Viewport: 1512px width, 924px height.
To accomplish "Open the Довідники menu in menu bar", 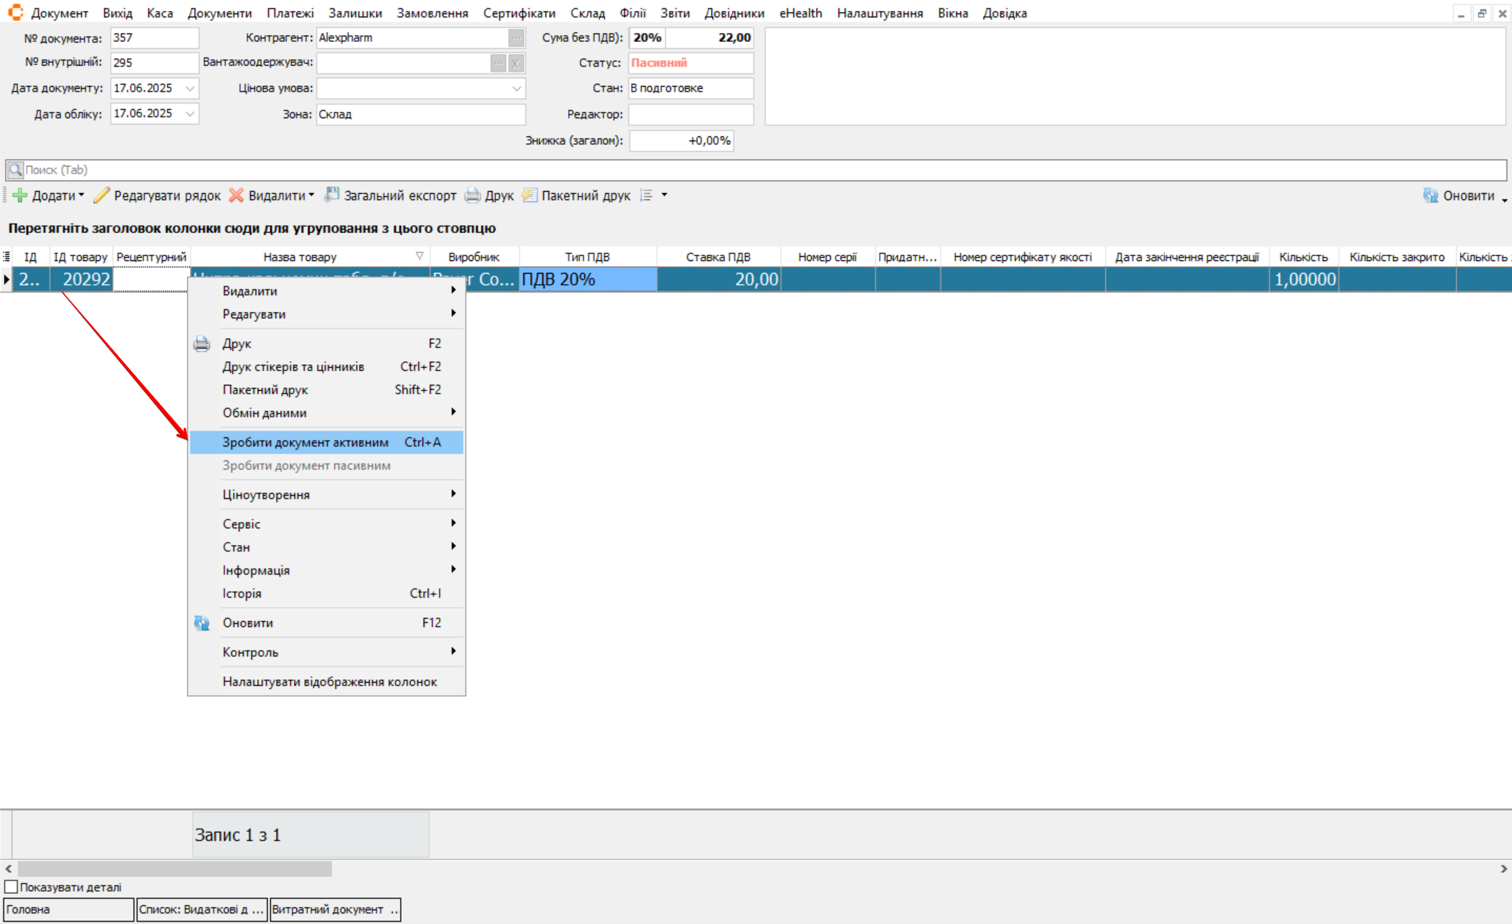I will point(734,13).
